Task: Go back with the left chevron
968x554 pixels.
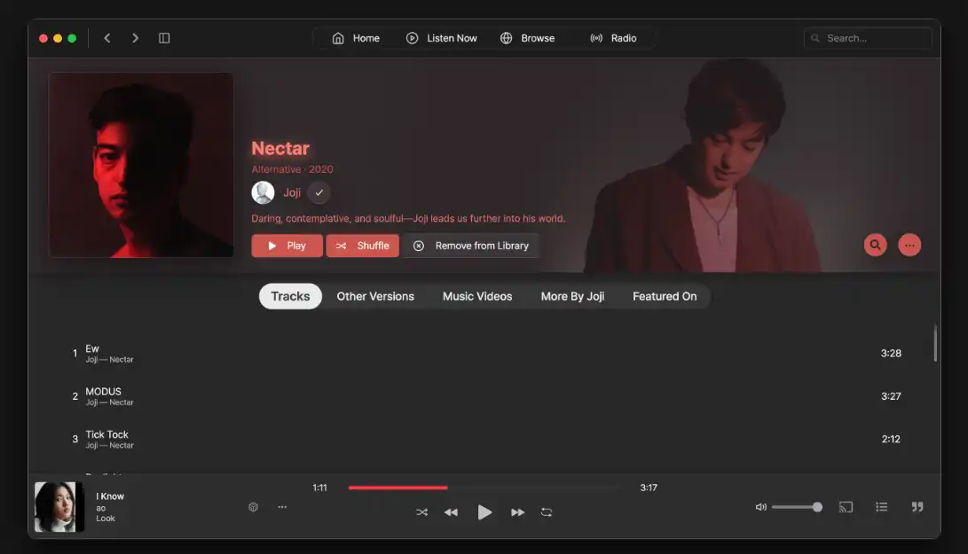Action: (x=106, y=38)
